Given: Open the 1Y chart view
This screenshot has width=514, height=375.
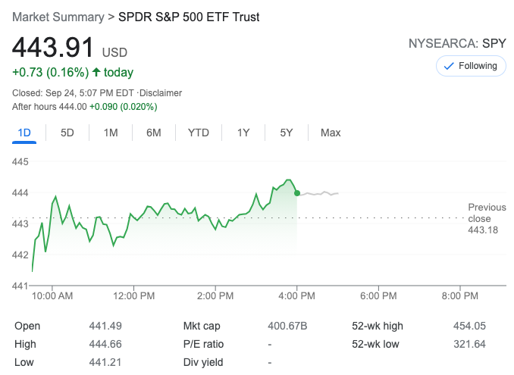Looking at the screenshot, I should (x=243, y=133).
